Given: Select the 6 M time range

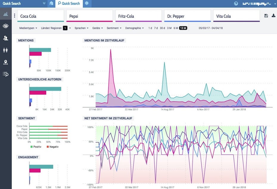Looking at the screenshot, I should tap(176, 28).
